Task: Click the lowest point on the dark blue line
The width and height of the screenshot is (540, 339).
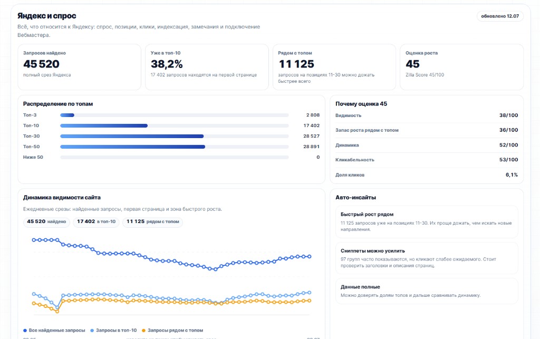Action: 216,269
